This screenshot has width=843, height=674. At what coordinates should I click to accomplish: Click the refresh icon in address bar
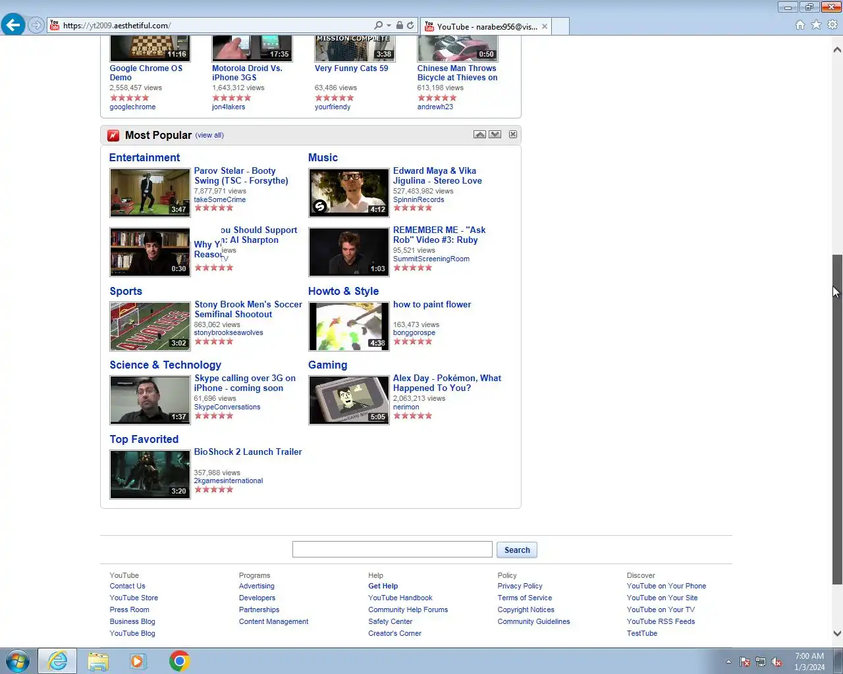click(410, 26)
